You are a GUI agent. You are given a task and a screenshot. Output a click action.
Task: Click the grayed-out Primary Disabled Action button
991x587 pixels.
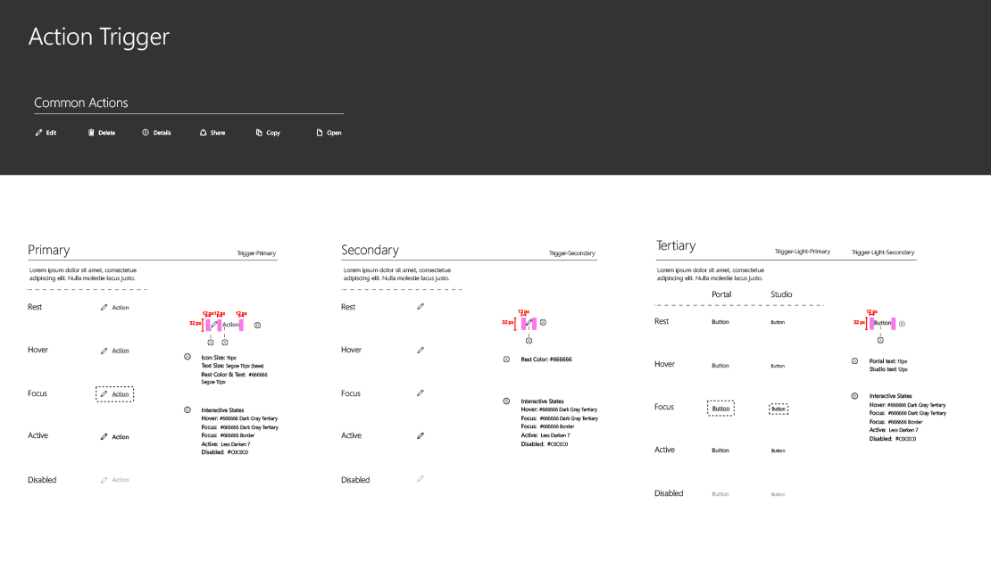pos(114,480)
